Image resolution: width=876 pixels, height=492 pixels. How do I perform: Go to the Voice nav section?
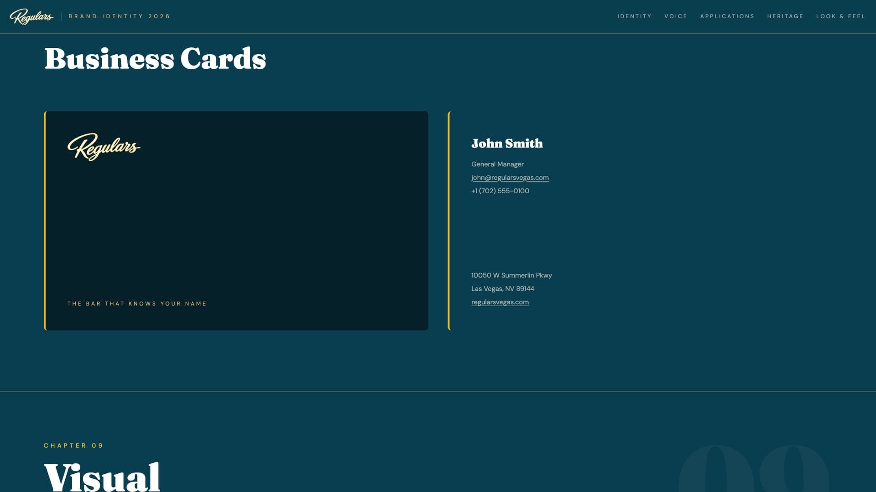pos(676,16)
